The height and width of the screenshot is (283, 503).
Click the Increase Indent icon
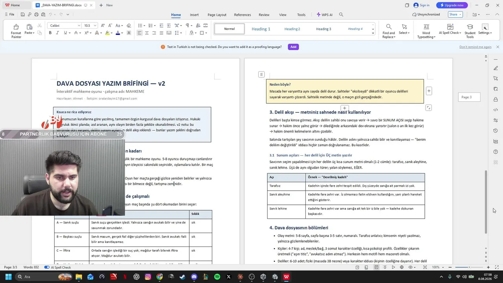pos(169,26)
